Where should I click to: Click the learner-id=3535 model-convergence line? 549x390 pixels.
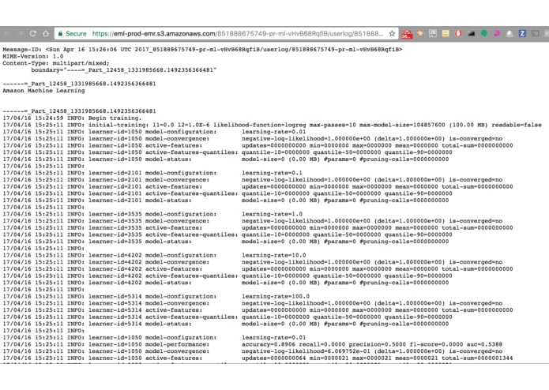pos(253,221)
